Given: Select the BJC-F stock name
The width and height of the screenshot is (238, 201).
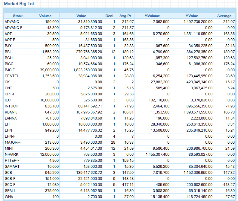Looking at the screenshot, I should pyautogui.click(x=10, y=70).
